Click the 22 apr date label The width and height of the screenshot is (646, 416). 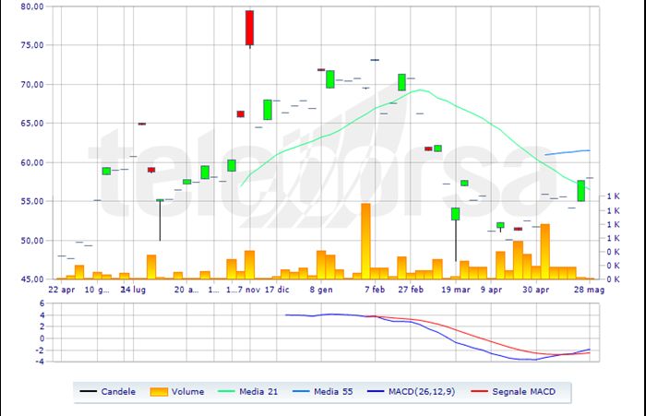coord(62,290)
